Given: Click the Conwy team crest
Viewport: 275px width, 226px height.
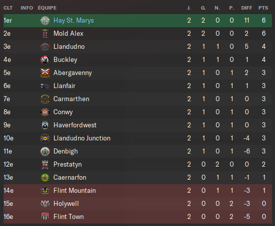Looking at the screenshot, I should pyautogui.click(x=45, y=112).
